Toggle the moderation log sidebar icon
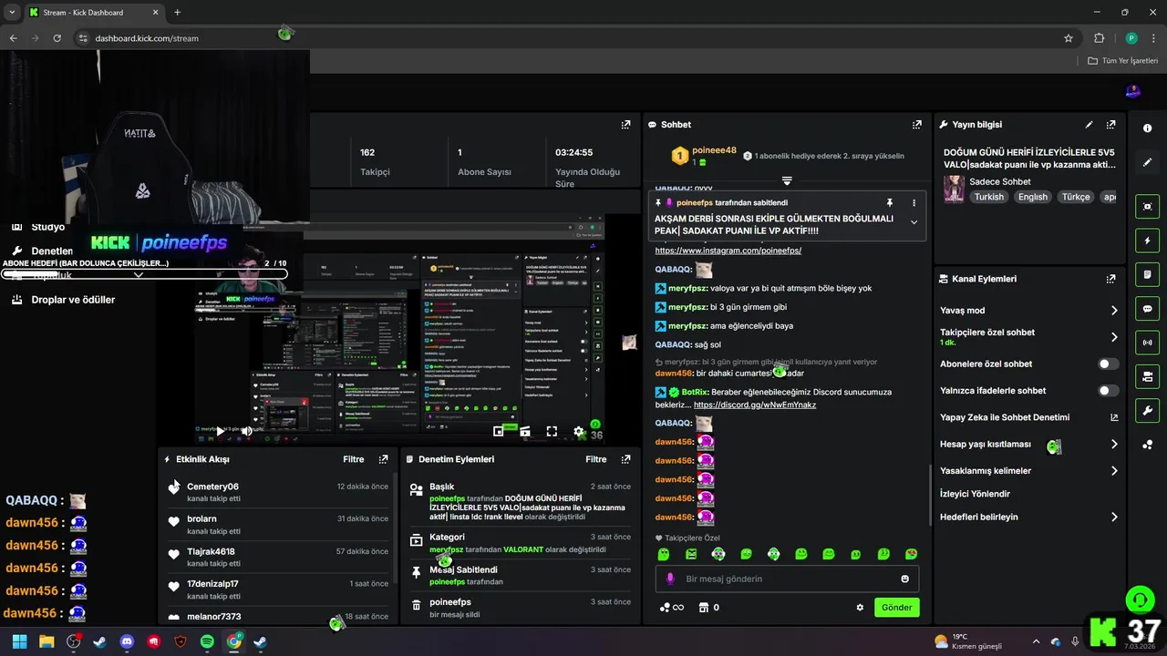 pyautogui.click(x=1148, y=275)
